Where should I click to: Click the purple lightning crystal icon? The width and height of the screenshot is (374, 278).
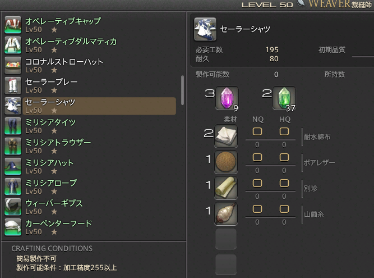coord(227,98)
